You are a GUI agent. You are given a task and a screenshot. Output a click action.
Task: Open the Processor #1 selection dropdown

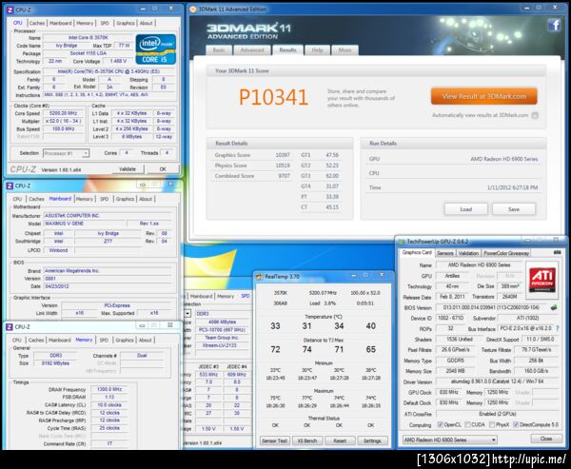click(66, 153)
